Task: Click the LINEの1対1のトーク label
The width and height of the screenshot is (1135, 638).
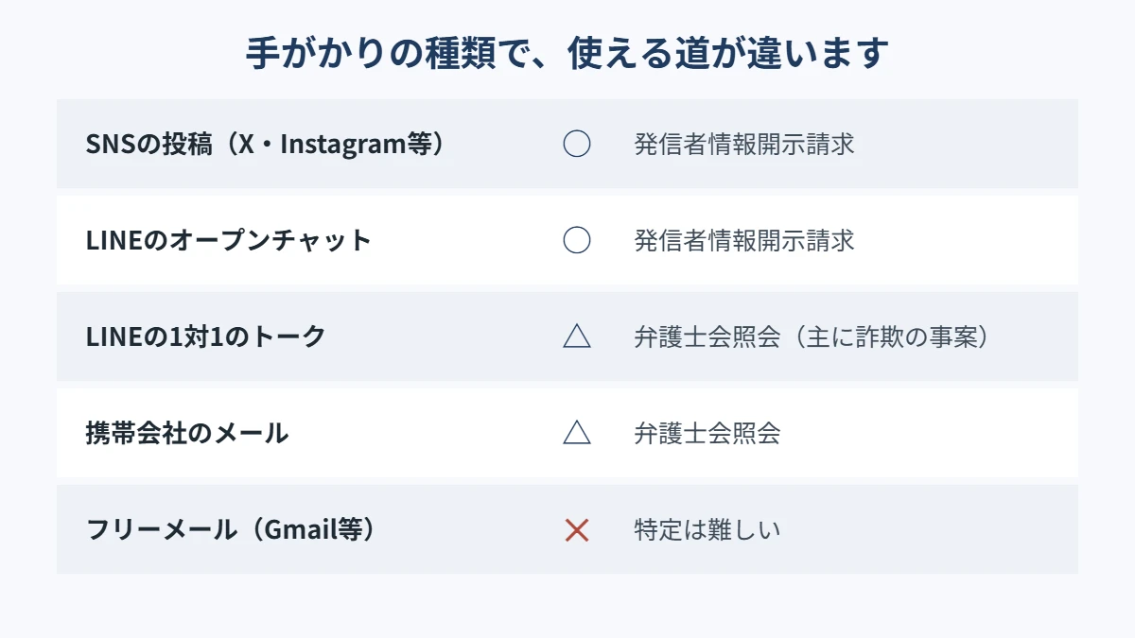Action: click(x=205, y=336)
